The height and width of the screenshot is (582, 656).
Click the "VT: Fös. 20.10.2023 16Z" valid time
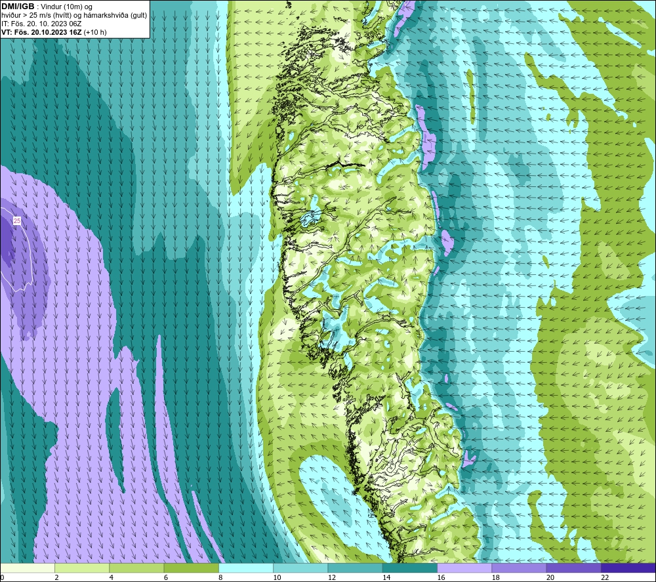point(42,32)
